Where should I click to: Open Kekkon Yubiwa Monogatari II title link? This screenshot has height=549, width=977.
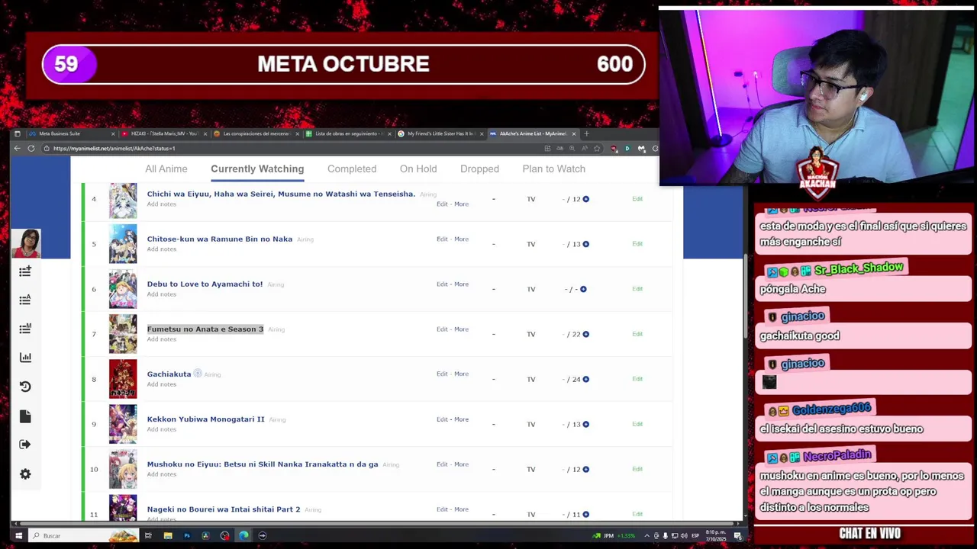tap(205, 419)
